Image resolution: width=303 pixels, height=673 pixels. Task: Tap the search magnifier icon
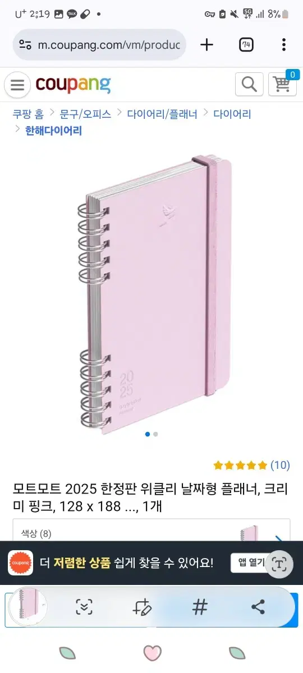[249, 85]
